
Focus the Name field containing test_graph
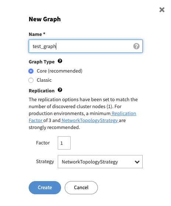(x=86, y=46)
